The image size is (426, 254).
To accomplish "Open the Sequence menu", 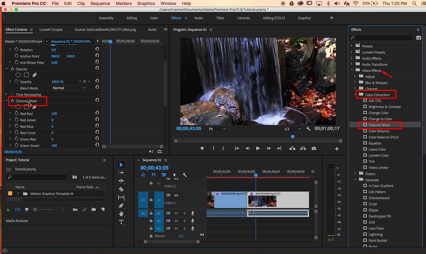I will coord(100,3).
